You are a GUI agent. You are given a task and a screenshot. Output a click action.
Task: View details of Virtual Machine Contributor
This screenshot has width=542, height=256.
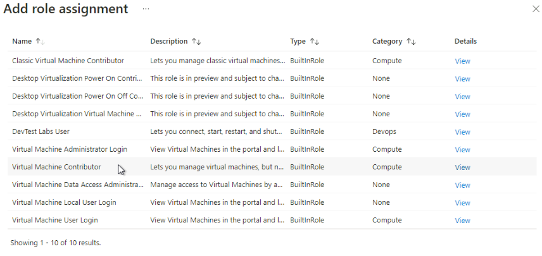462,168
